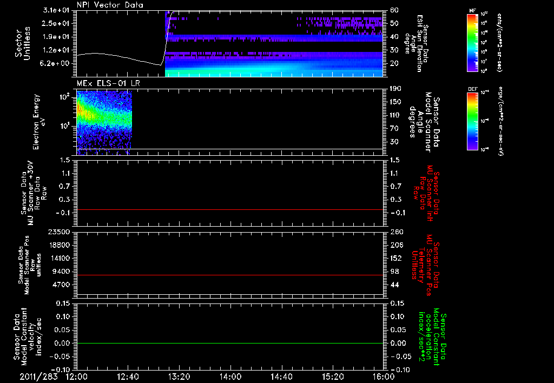Click the red line in Scanner Pos panel
Screen dimensions: 554x383
click(x=230, y=275)
